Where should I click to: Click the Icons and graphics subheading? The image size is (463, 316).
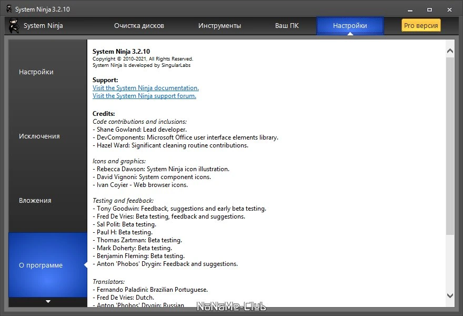pos(119,161)
